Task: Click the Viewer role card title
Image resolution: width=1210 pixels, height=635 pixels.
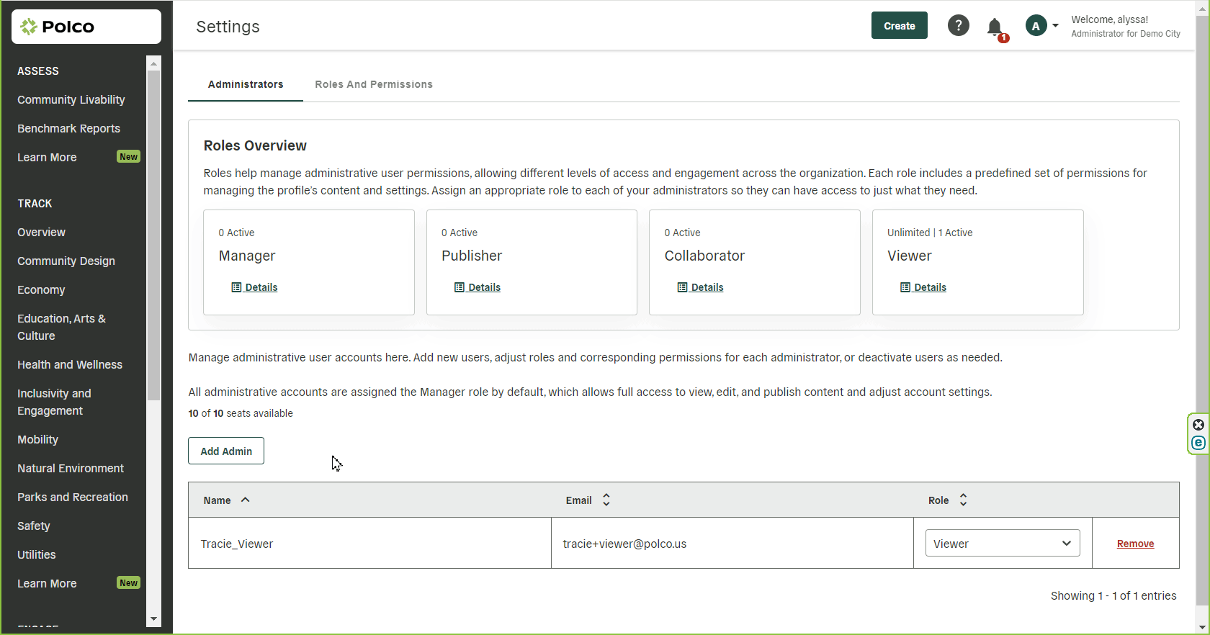Action: tap(910, 256)
